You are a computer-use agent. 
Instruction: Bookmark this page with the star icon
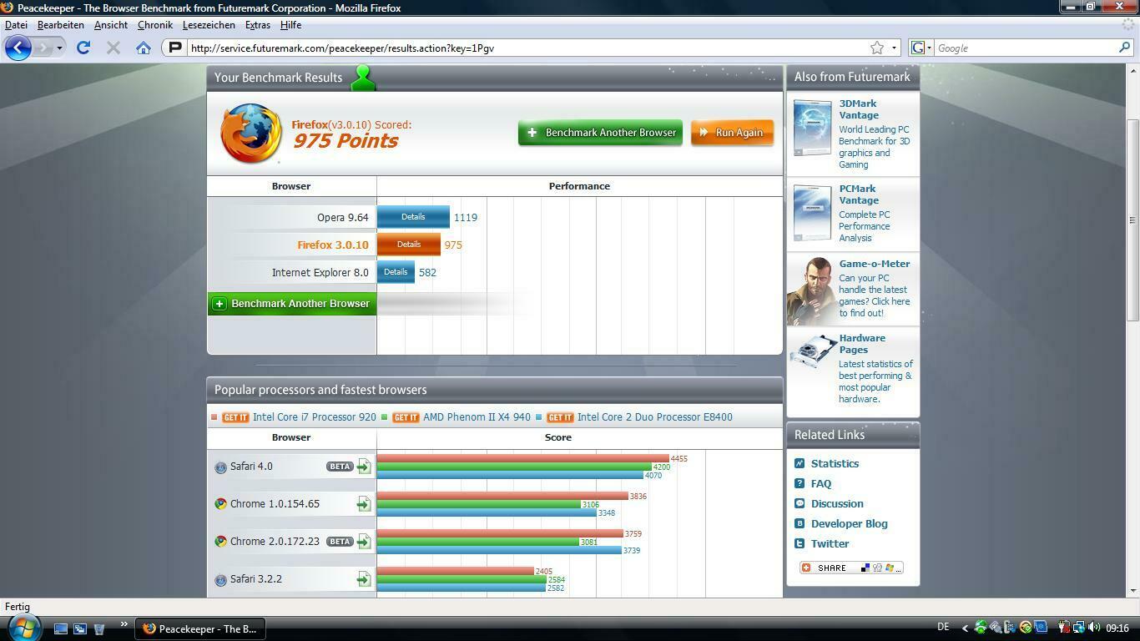pos(877,48)
